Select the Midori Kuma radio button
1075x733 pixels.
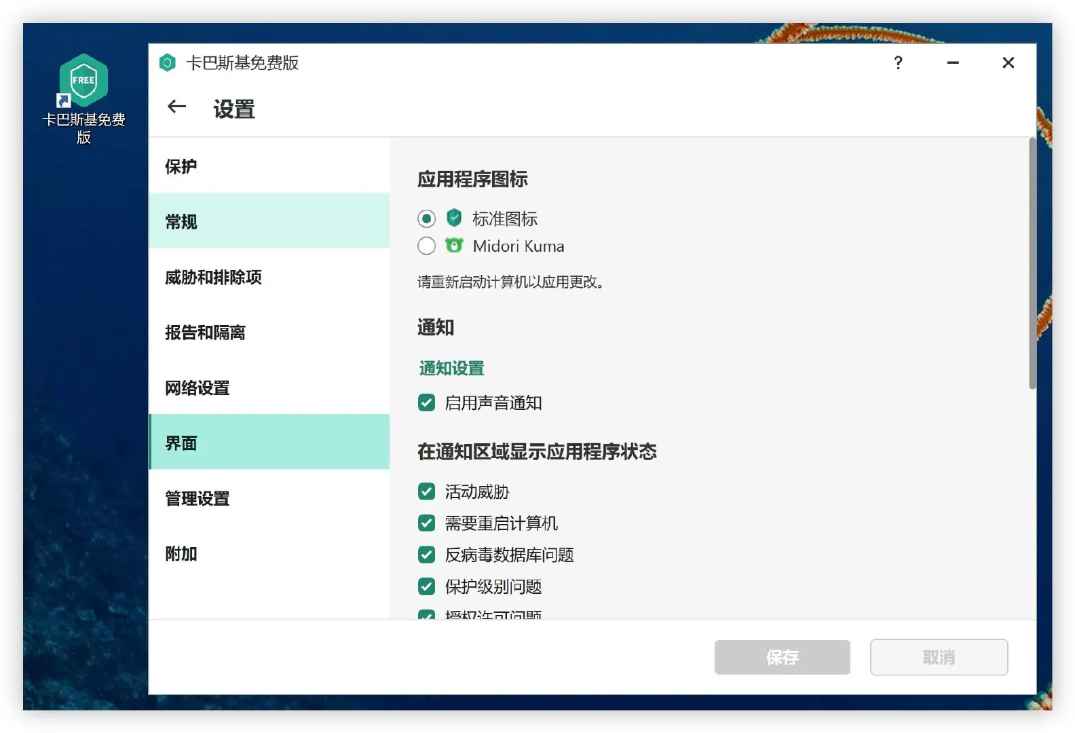[426, 246]
